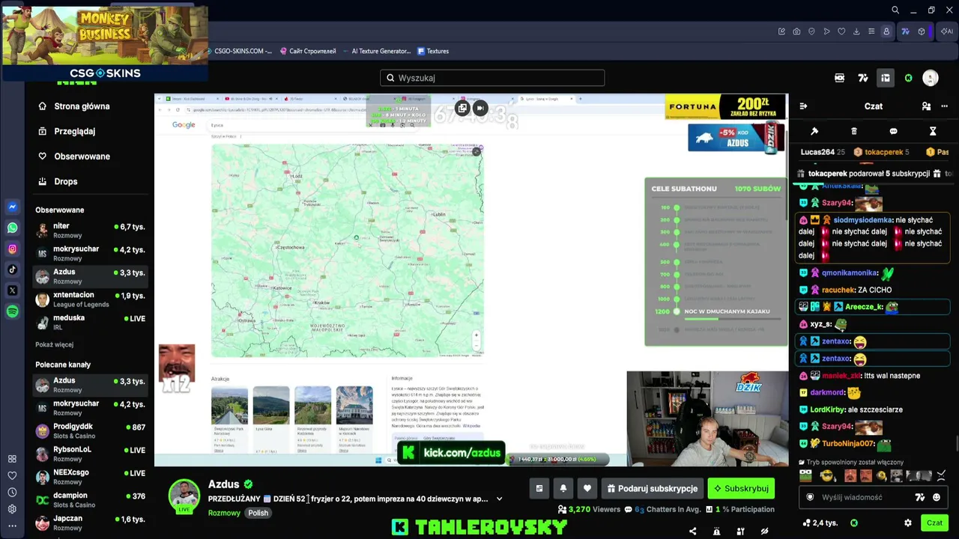Toggle stream notifications bell
This screenshot has width=959, height=539.
563,489
